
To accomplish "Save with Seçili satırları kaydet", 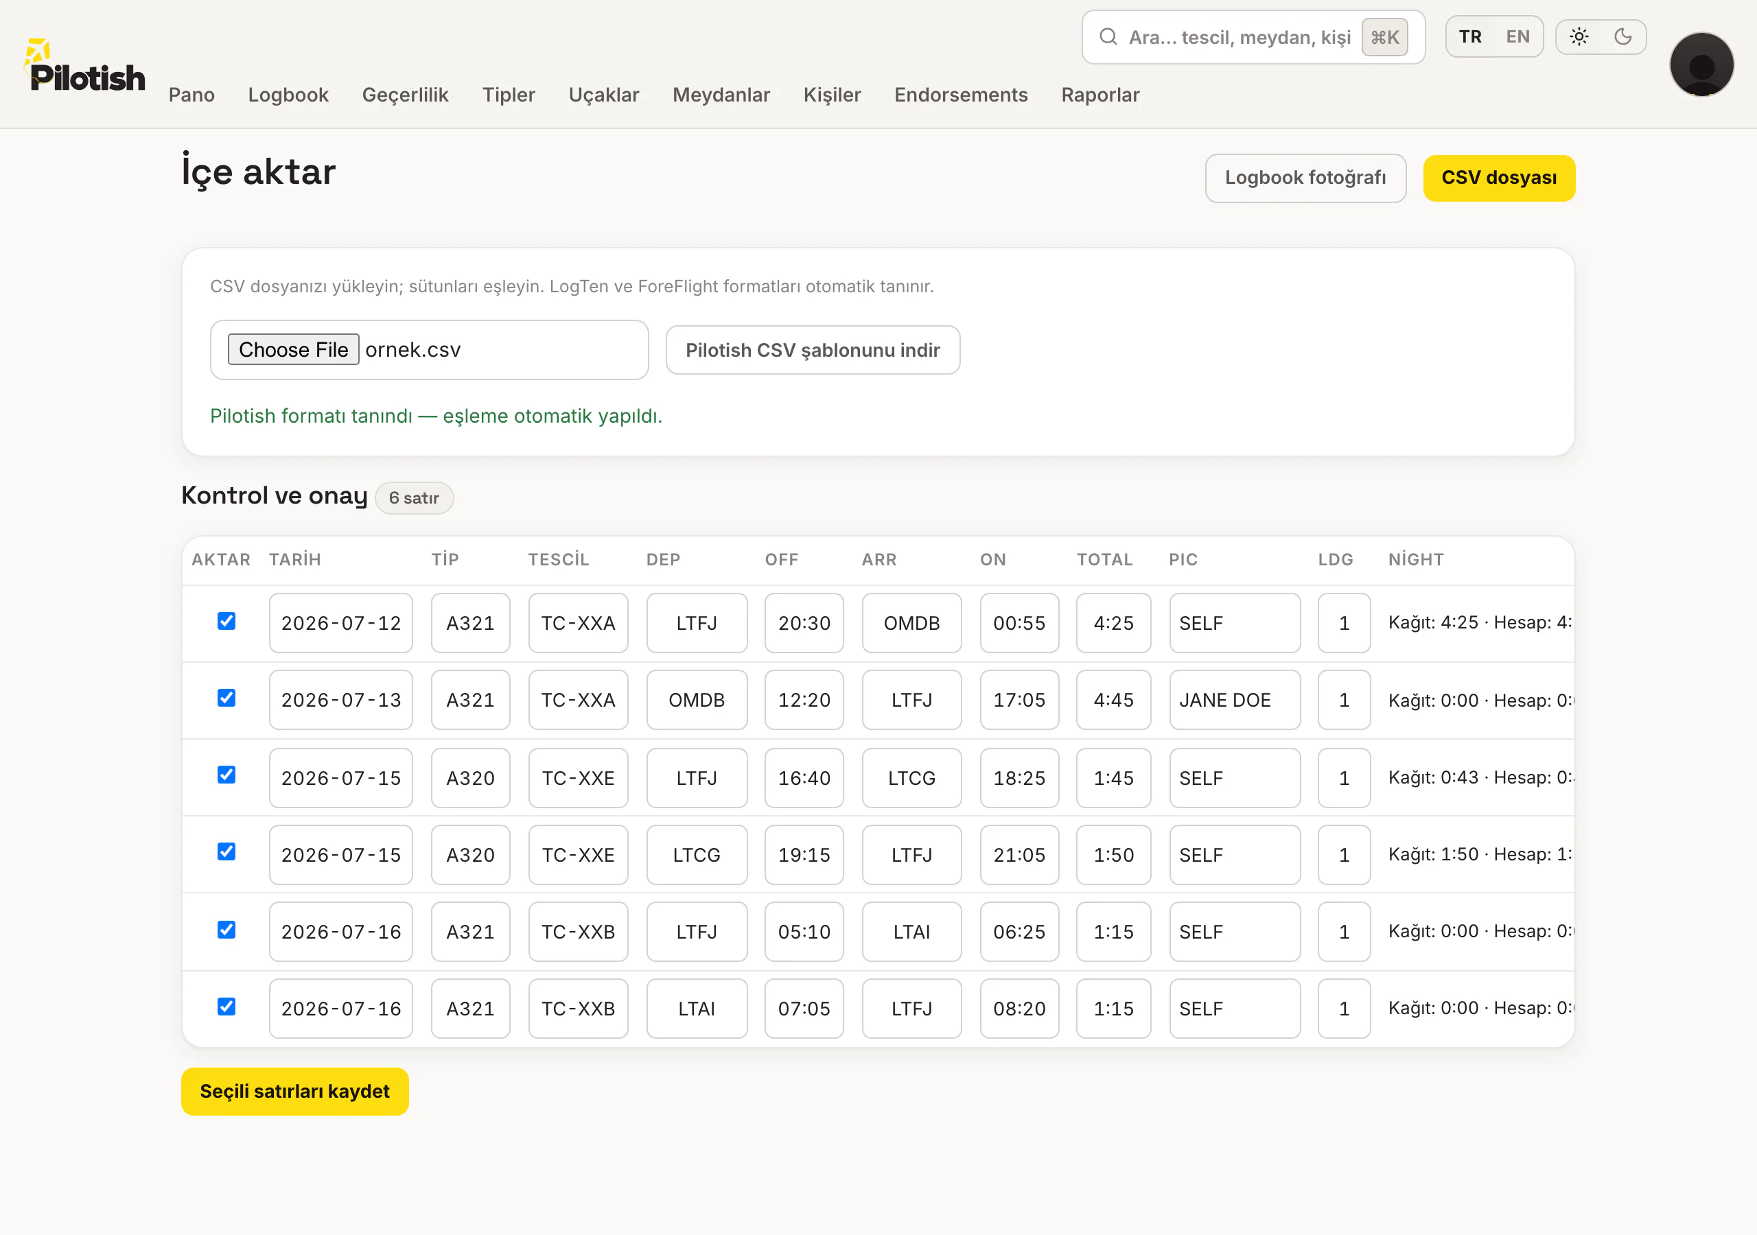I will [x=294, y=1092].
